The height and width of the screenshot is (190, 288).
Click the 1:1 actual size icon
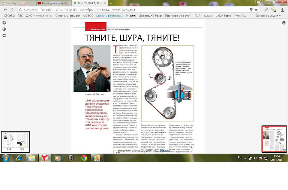[4, 29]
